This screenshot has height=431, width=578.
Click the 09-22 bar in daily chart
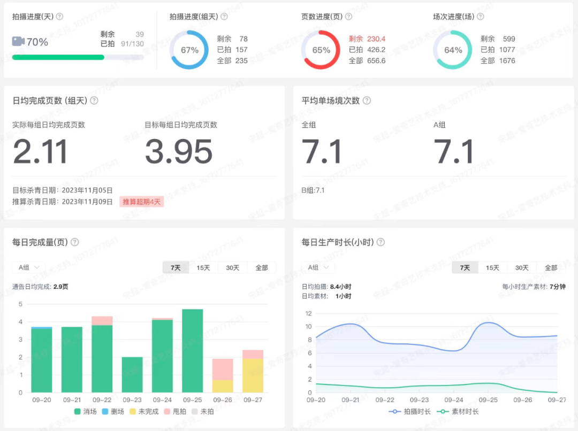pos(102,355)
